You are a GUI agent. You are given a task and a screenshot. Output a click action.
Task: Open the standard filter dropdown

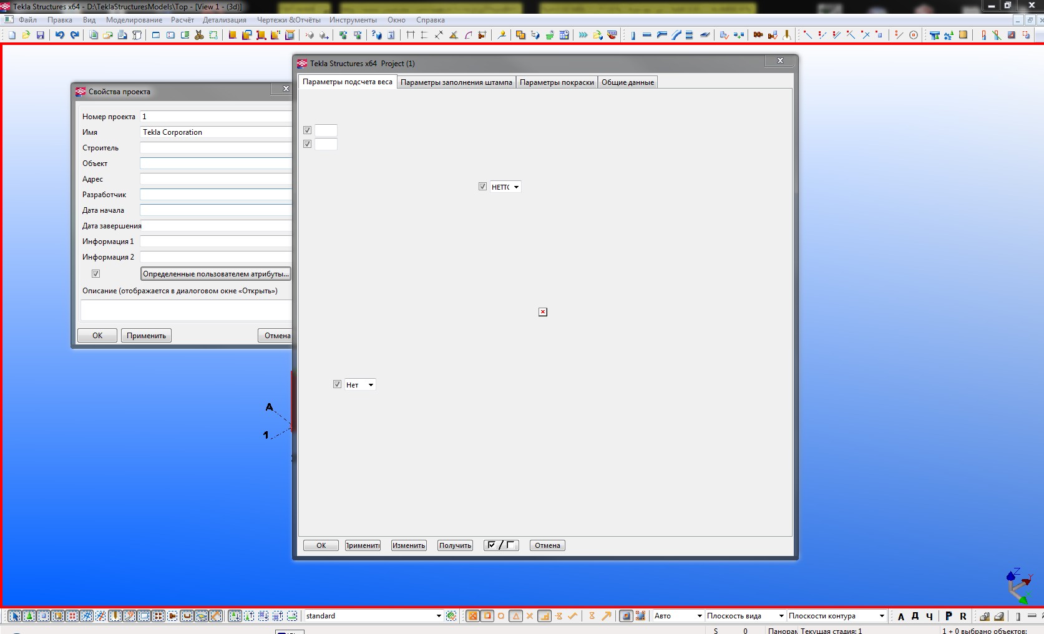pyautogui.click(x=373, y=616)
